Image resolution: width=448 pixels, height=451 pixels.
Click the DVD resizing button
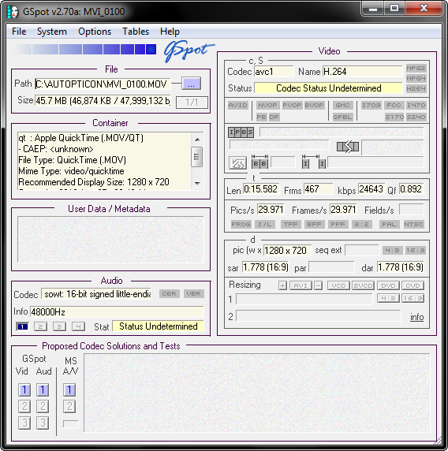click(x=388, y=285)
